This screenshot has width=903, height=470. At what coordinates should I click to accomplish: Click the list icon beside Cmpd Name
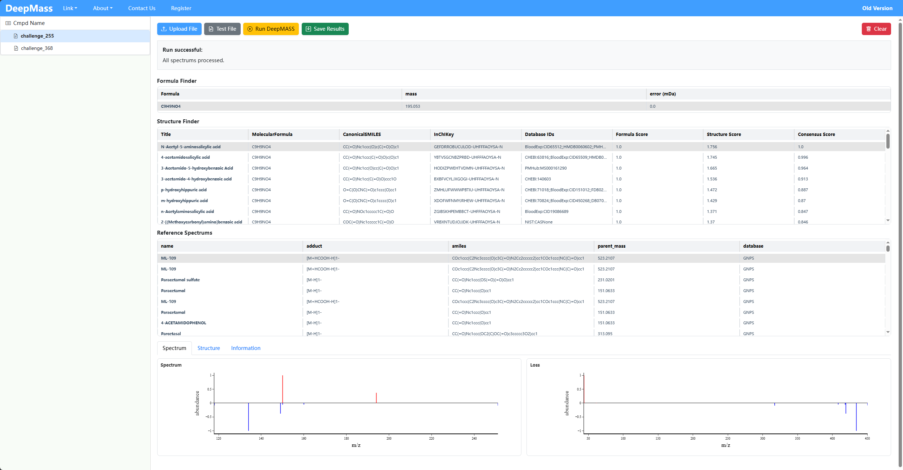click(8, 23)
